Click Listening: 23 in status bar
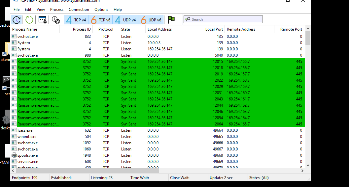349x187 pixels. 101,178
